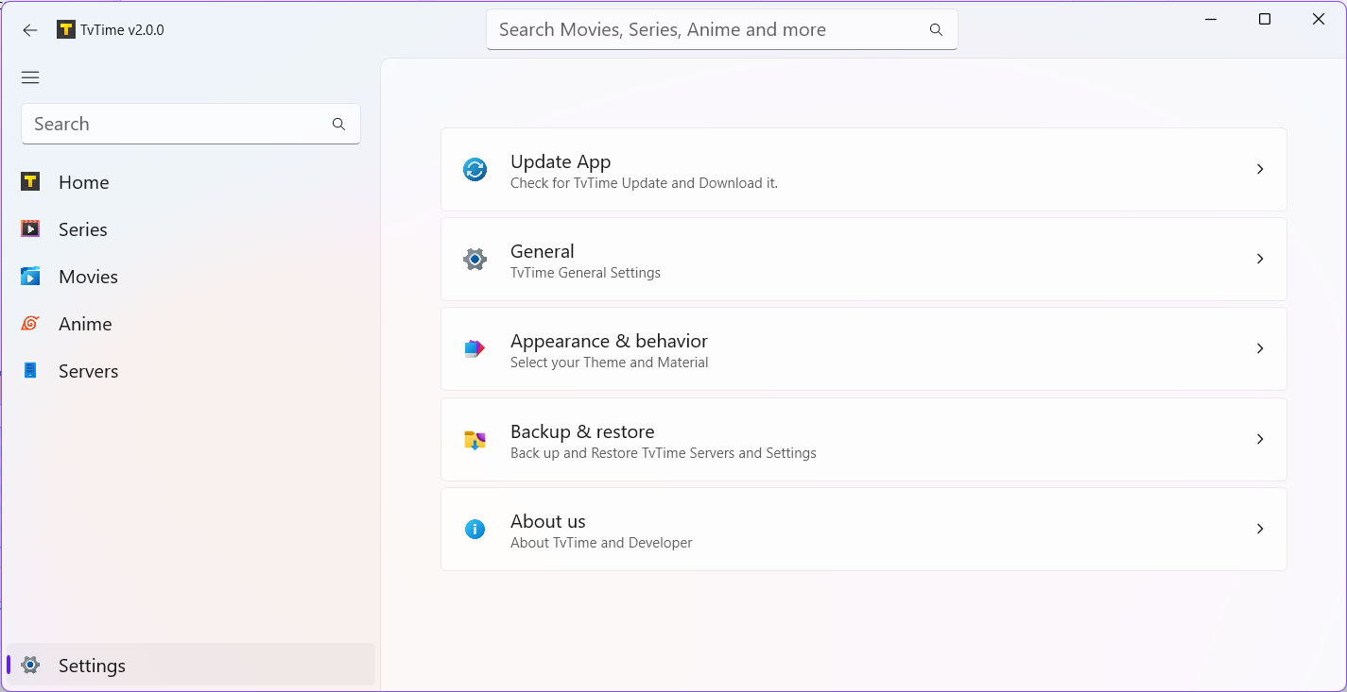Expand the Backup & restore chevron
This screenshot has height=692, width=1347.
1260,439
